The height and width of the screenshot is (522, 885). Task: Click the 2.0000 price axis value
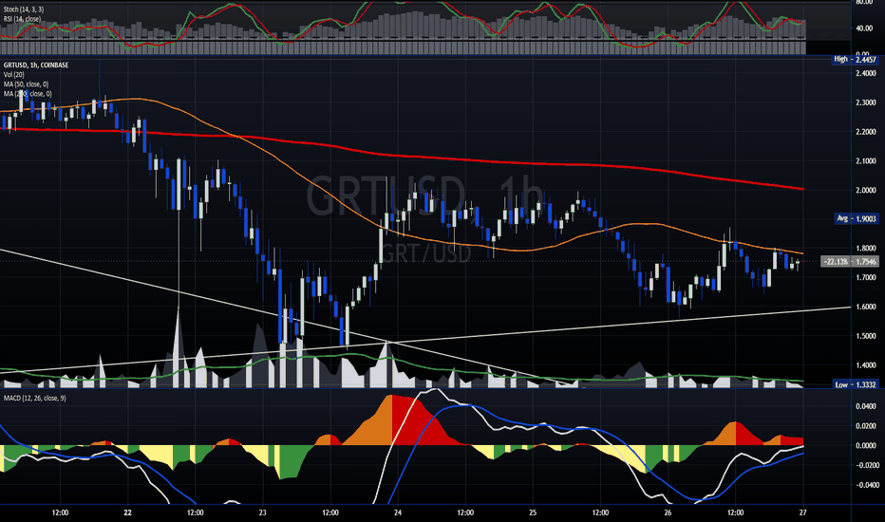pos(866,190)
